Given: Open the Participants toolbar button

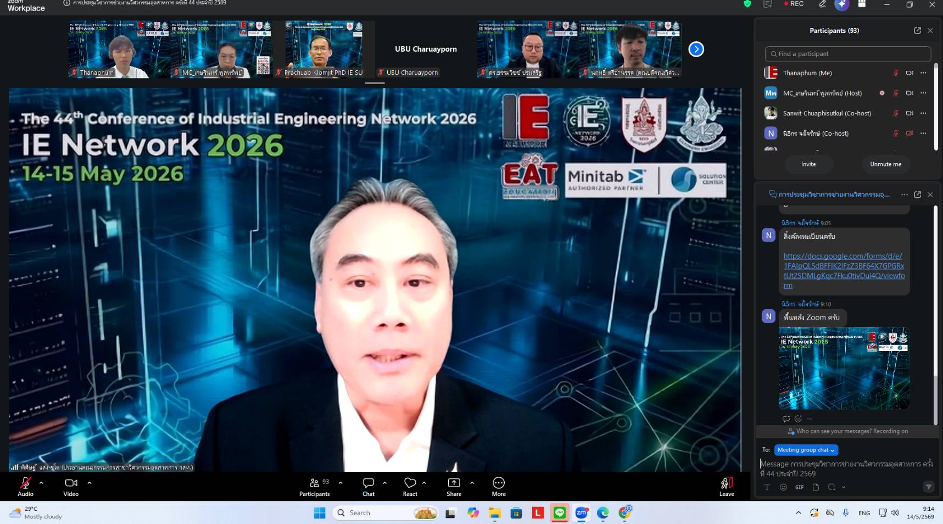Looking at the screenshot, I should coord(314,486).
